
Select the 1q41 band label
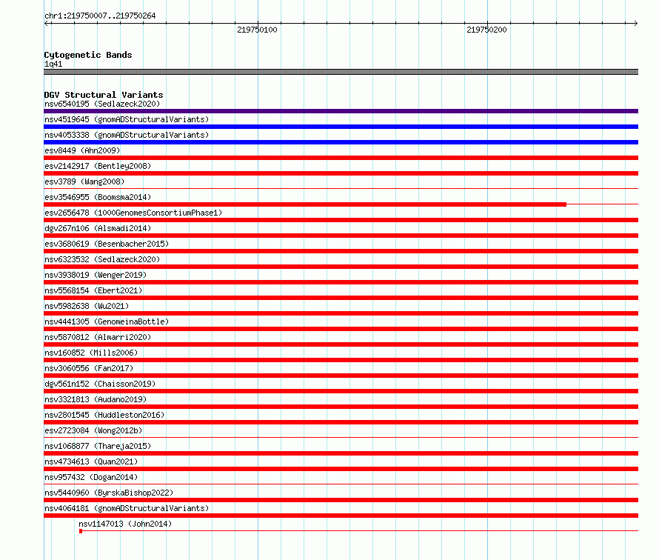(x=53, y=64)
